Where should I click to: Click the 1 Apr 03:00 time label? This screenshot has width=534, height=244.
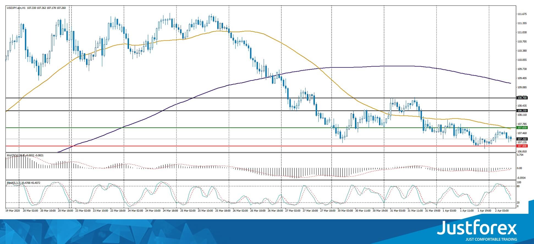click(x=450, y=211)
